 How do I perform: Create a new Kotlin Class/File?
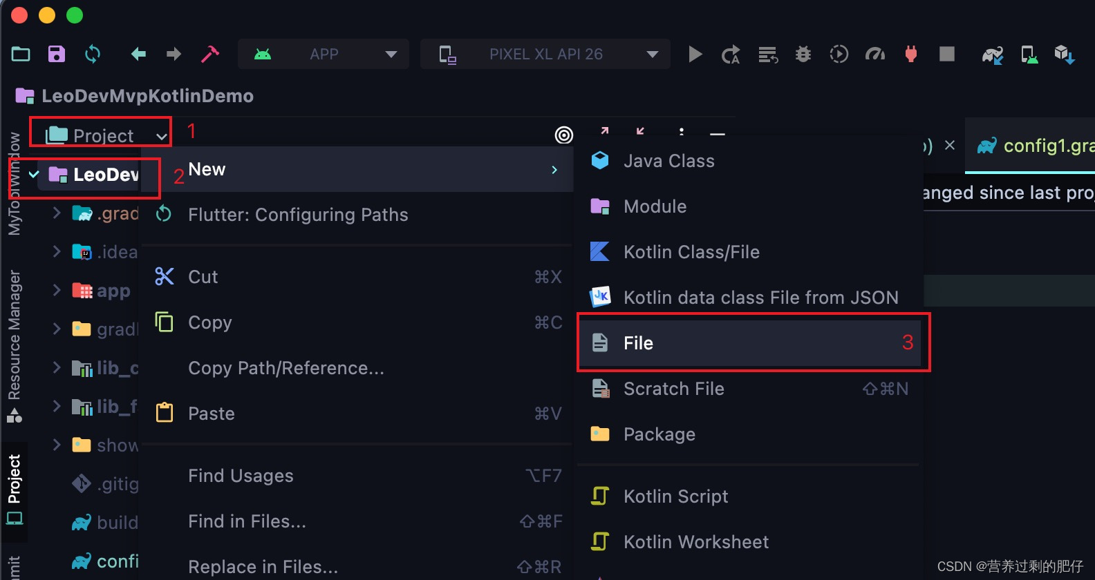(750, 252)
